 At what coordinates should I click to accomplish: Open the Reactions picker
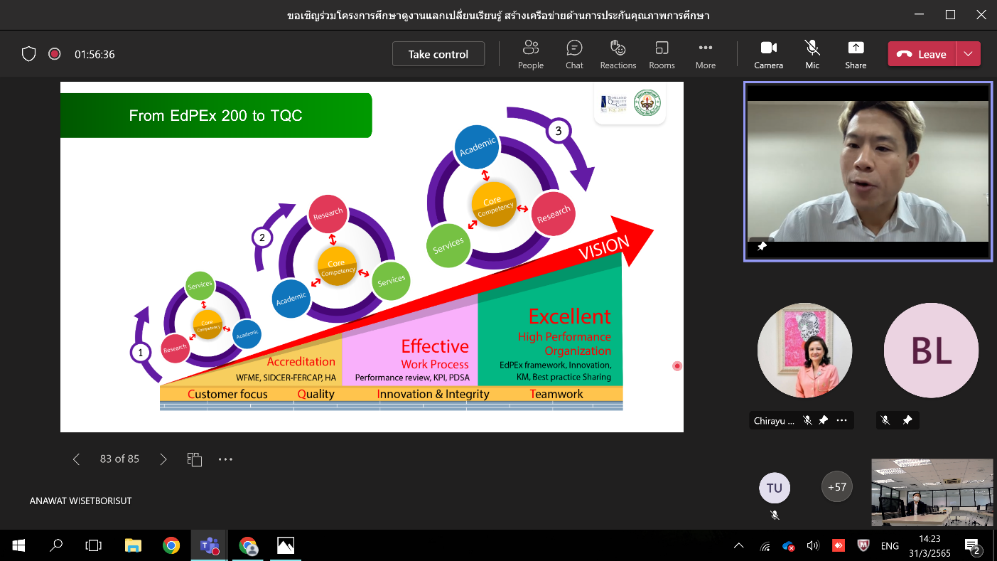click(618, 54)
